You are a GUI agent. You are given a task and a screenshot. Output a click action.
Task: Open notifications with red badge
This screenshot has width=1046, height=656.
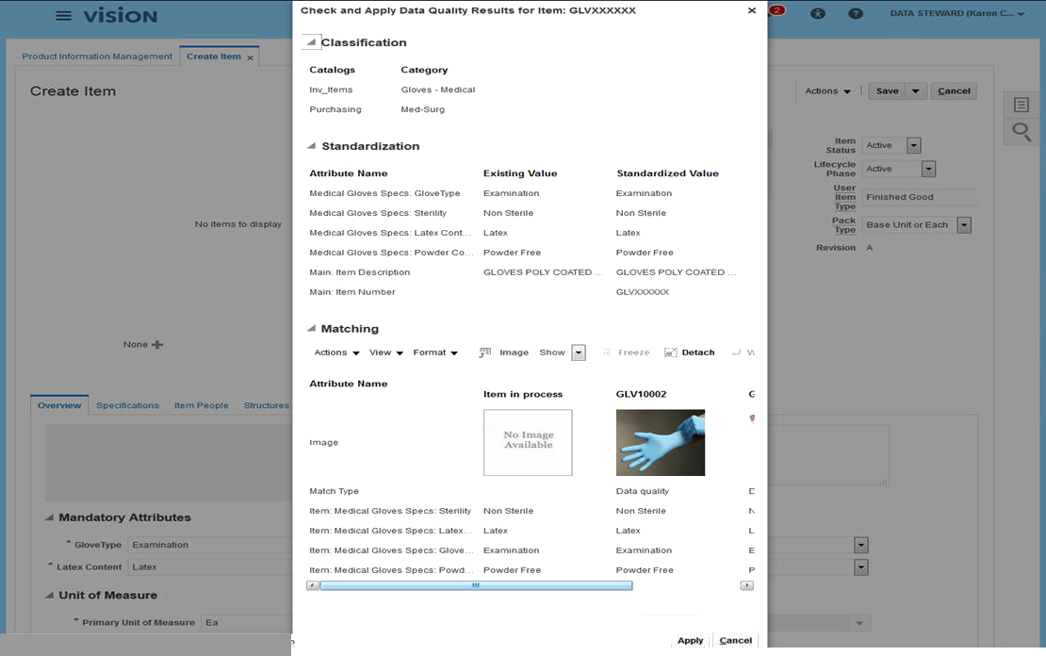(x=776, y=10)
